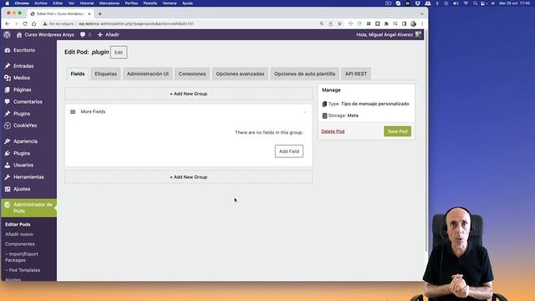Select Añadir nuevo submenu
The image size is (535, 301).
[19, 234]
